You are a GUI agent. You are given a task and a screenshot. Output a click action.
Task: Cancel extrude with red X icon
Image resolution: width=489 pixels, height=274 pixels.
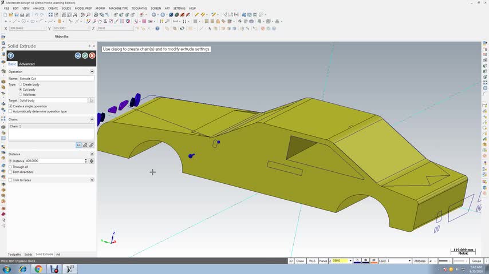click(x=92, y=56)
